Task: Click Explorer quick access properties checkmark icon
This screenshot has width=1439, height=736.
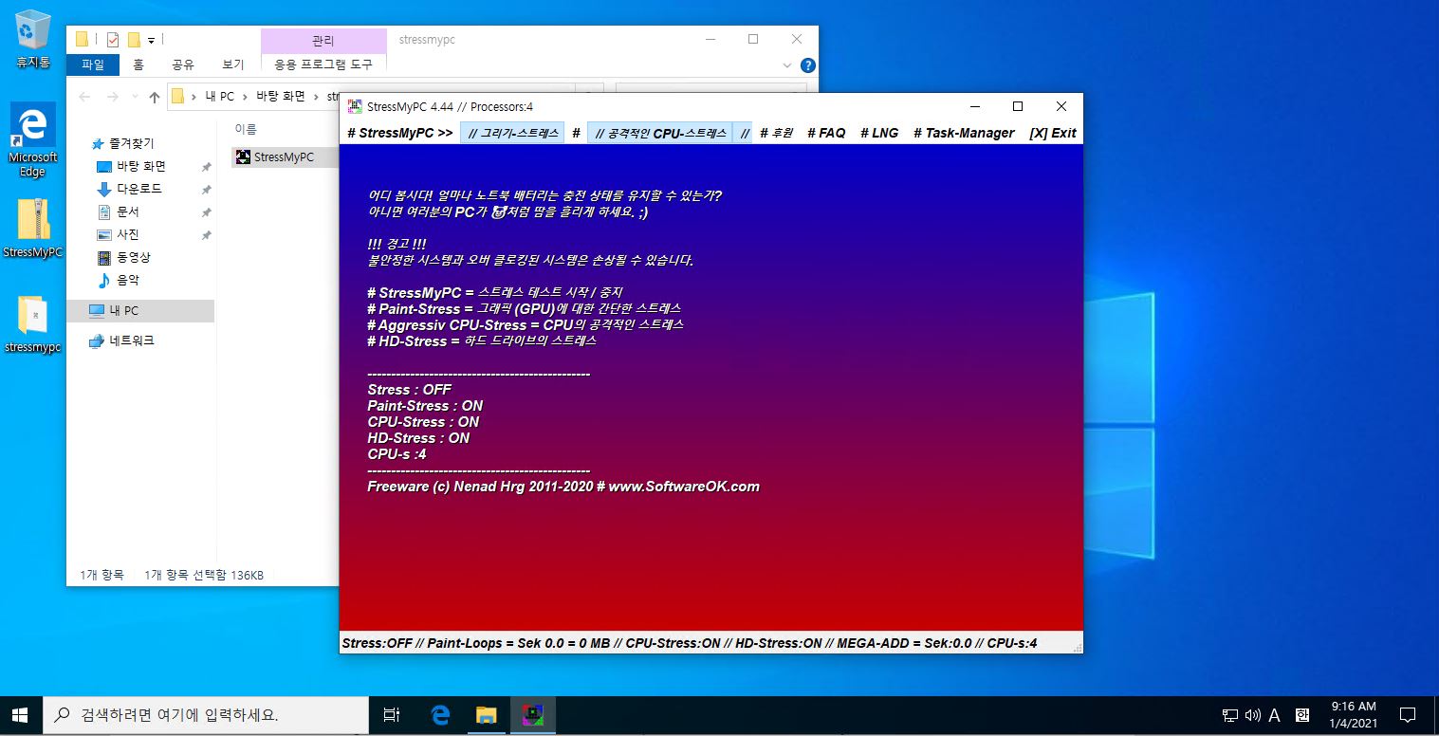Action: 113,40
